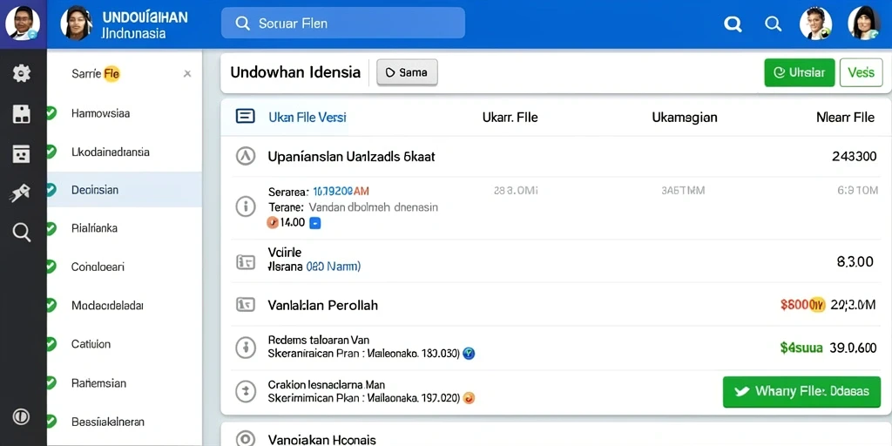This screenshot has height=446, width=892.
Task: Toggle the green check beside Catiuion
Action: [51, 343]
